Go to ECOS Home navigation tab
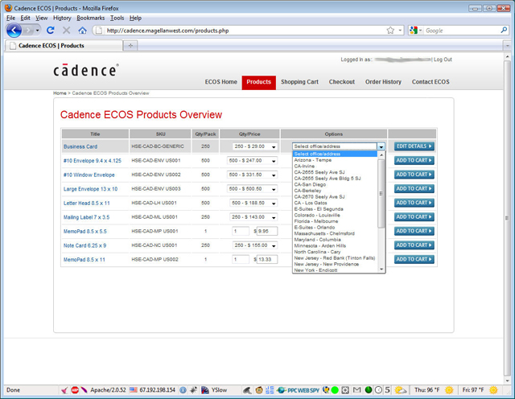 [220, 82]
